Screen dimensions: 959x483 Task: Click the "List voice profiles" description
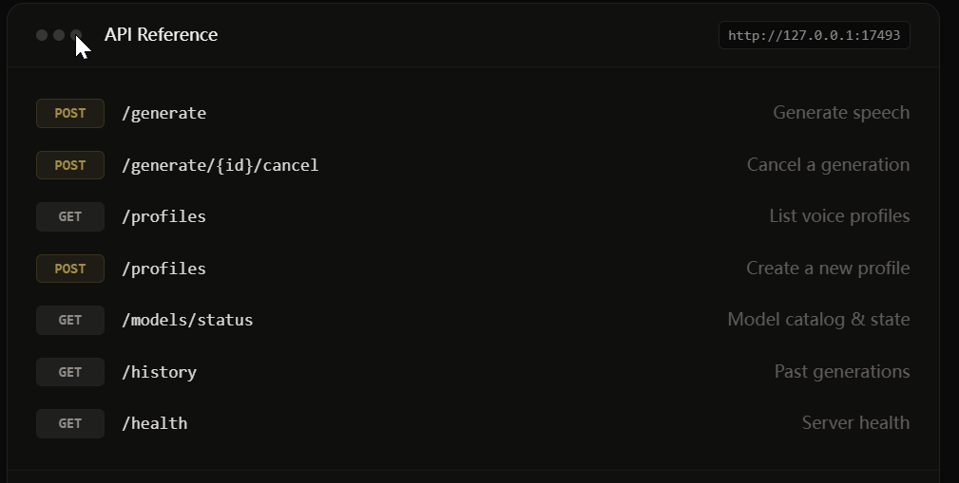point(838,216)
